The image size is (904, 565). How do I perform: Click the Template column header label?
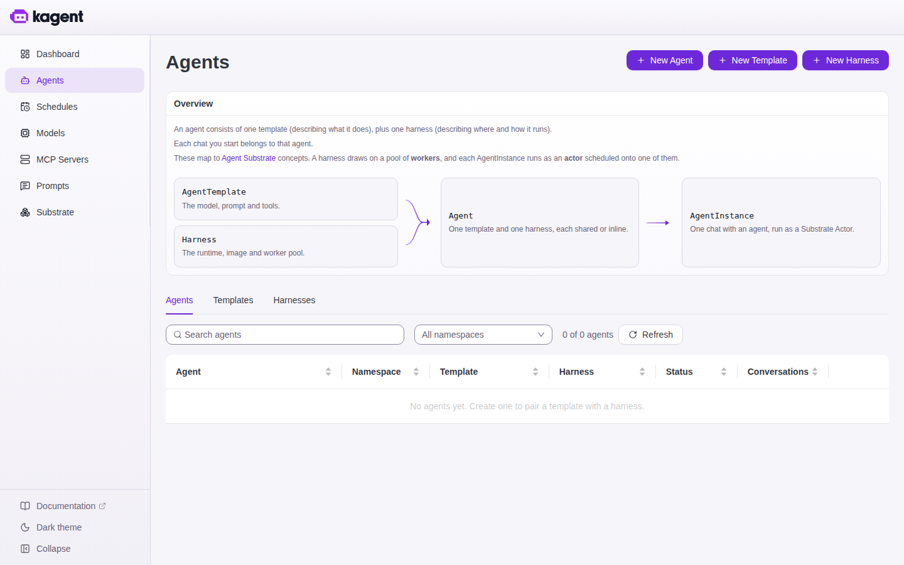(459, 372)
